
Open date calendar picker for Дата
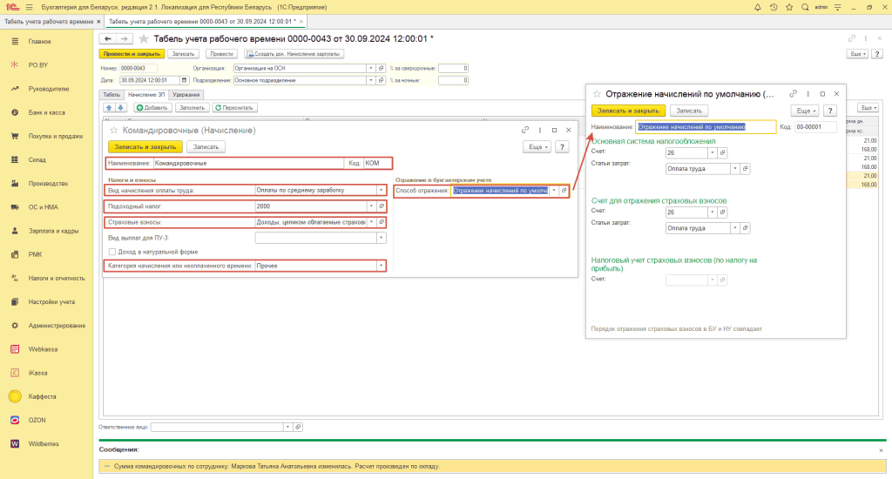pyautogui.click(x=184, y=80)
